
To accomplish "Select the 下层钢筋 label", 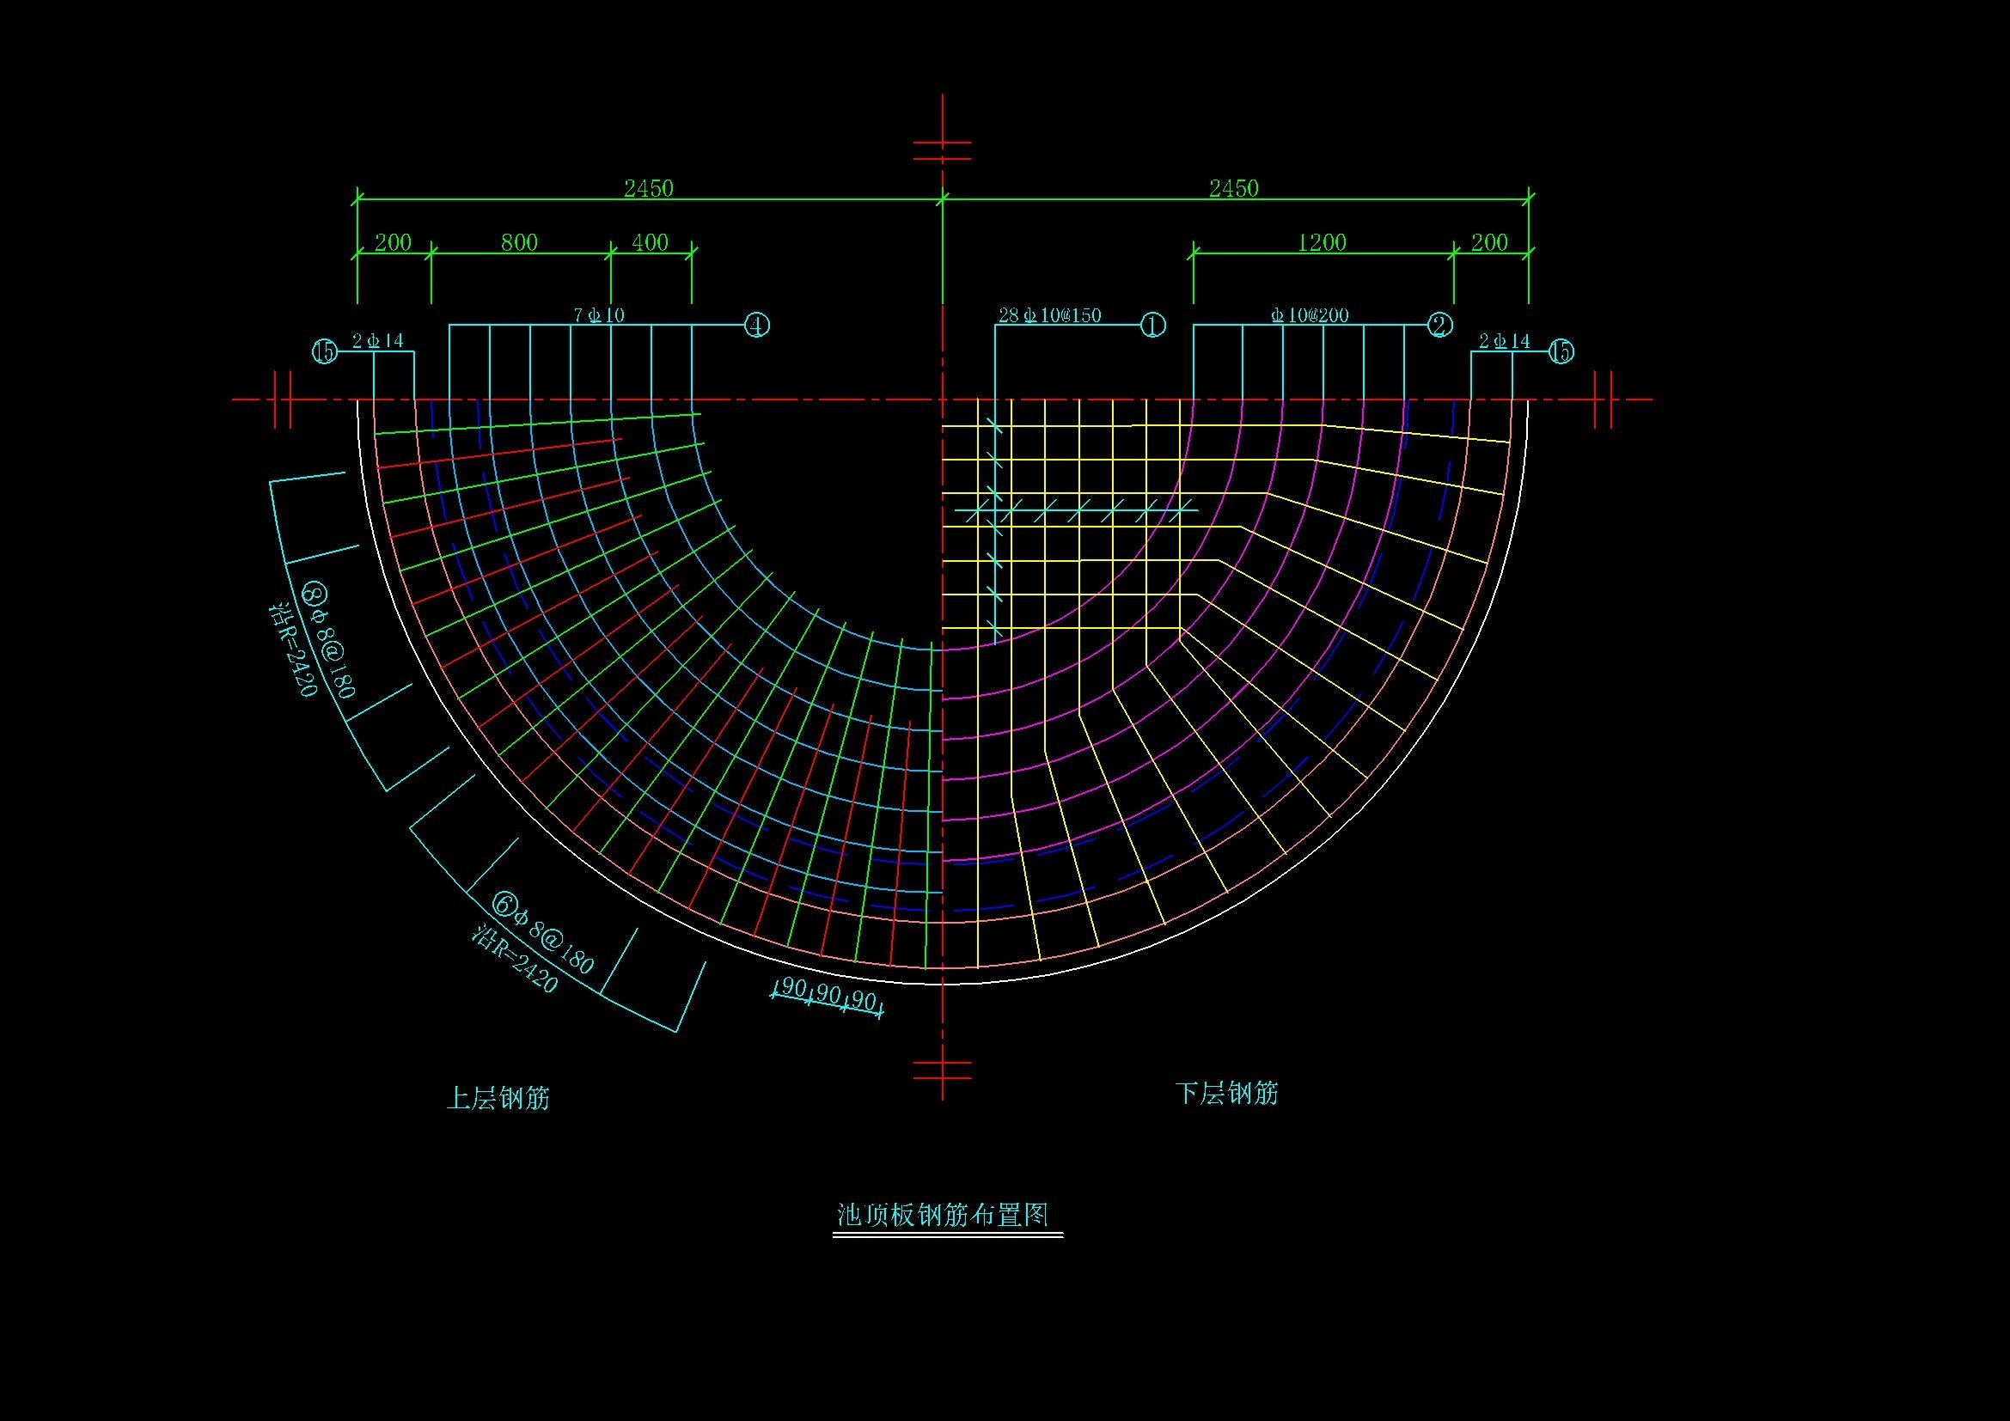I will tap(1226, 1094).
